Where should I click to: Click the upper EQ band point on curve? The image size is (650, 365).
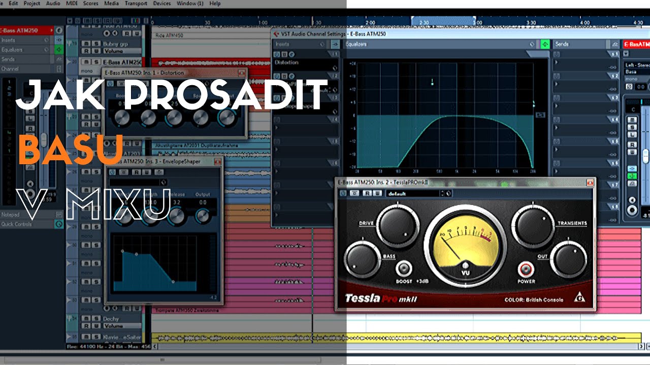[x=432, y=82]
